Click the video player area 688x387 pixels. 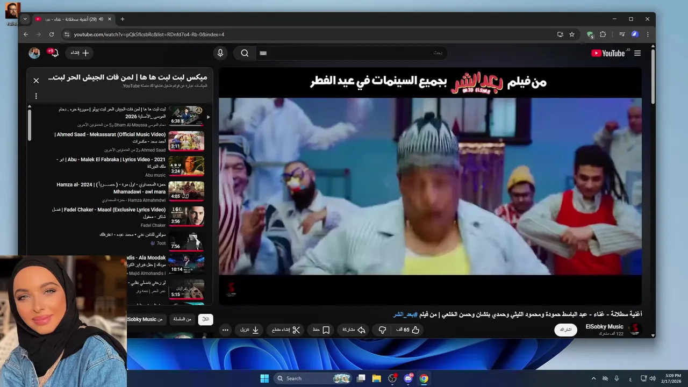[430, 186]
